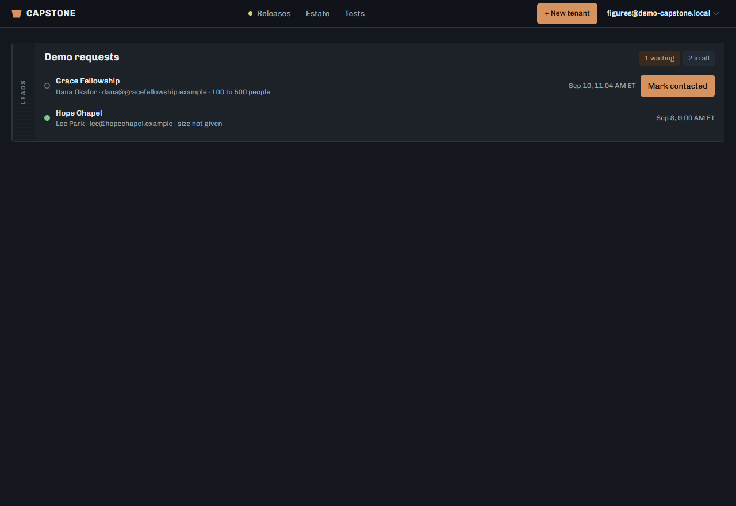Click the Demo requests heading
The width and height of the screenshot is (736, 506).
(82, 57)
